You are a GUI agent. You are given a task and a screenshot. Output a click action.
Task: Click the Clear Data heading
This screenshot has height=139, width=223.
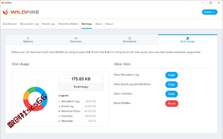(122, 64)
